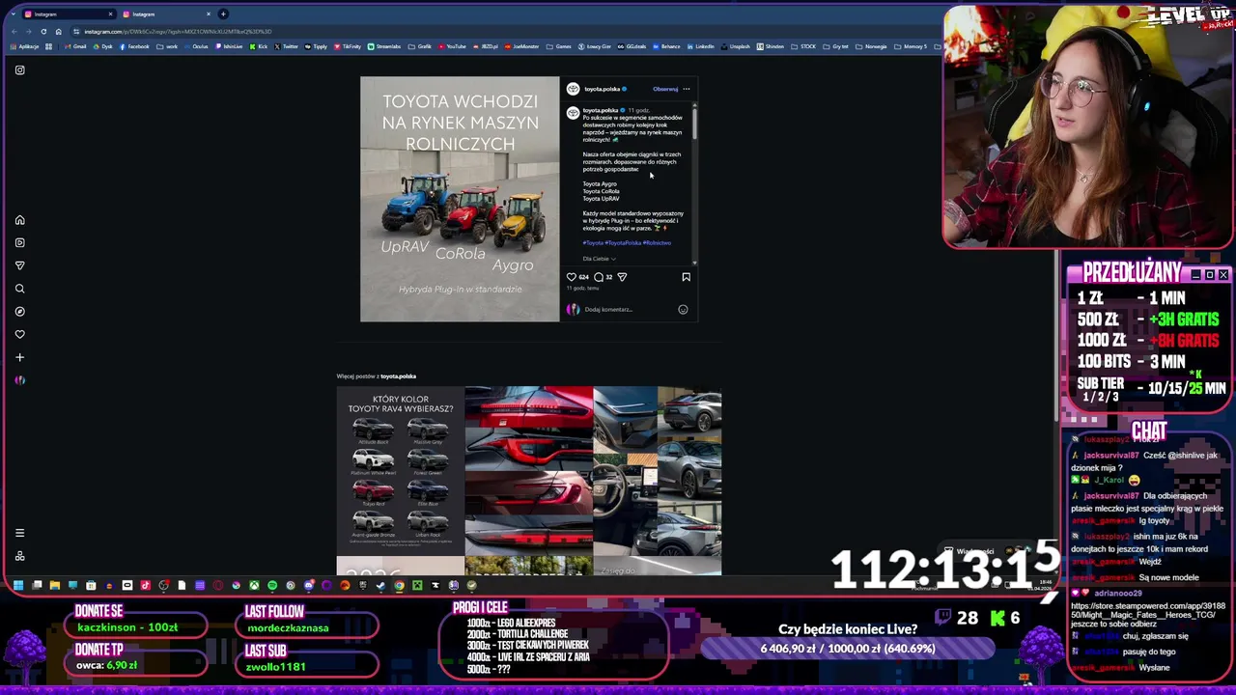Open toyota.polska profile from post header
1236x695 pixels.
click(602, 89)
